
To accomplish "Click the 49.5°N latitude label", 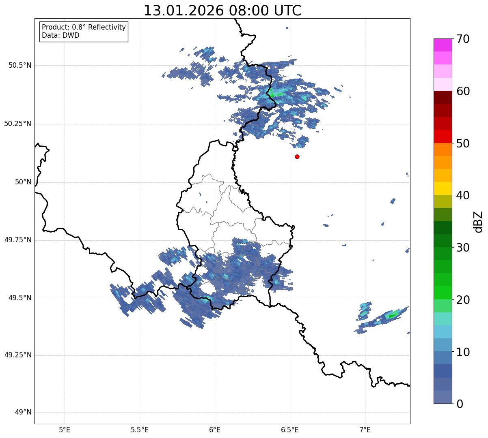I will pyautogui.click(x=20, y=298).
